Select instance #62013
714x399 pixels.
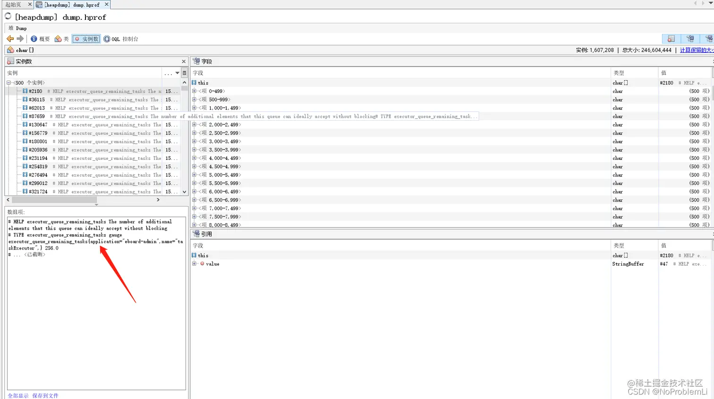(x=93, y=108)
